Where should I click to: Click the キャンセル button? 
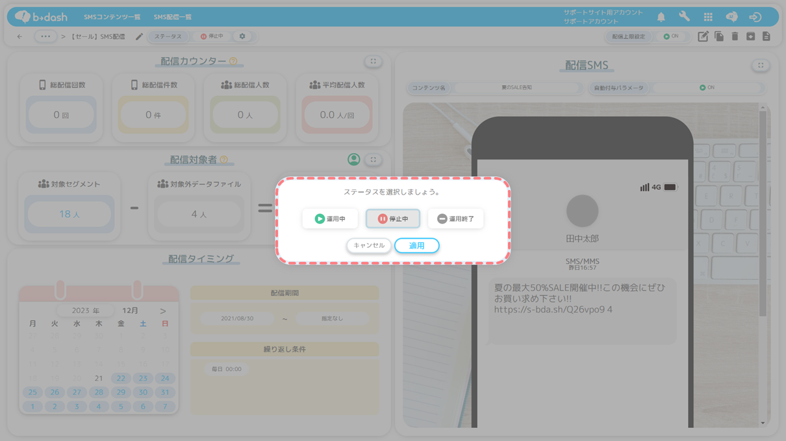point(369,246)
